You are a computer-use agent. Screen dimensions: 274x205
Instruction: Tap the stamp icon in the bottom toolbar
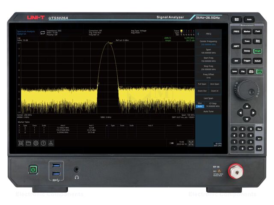pos(51,143)
